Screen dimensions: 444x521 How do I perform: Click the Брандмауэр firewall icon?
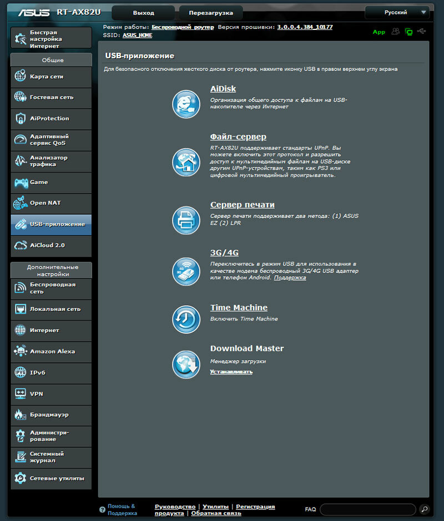point(21,414)
